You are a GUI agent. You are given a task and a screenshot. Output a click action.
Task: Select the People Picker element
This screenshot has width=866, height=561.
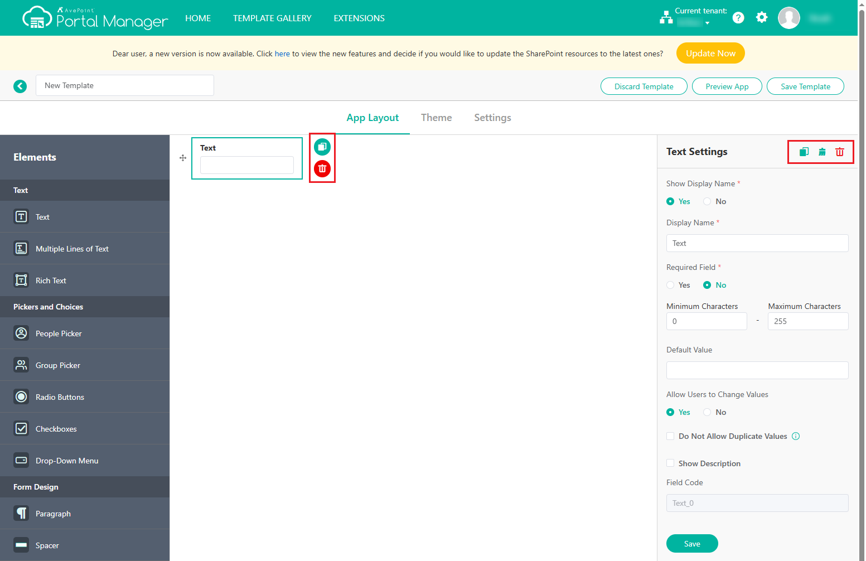point(59,333)
